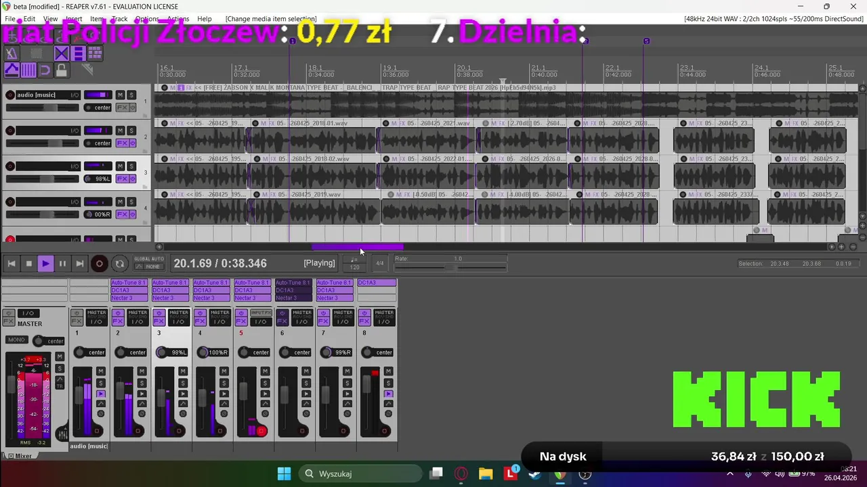Open FX chain for track 3 panel
Viewport: 867px width, 487px height.
(123, 179)
